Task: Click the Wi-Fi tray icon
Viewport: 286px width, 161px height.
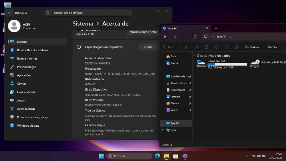Action: 253,156
